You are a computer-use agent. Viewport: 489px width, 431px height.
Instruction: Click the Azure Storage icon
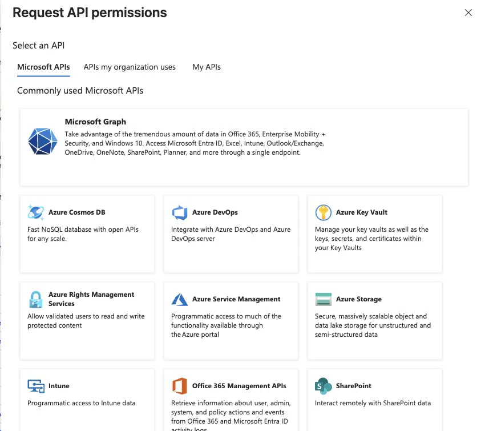tap(324, 299)
